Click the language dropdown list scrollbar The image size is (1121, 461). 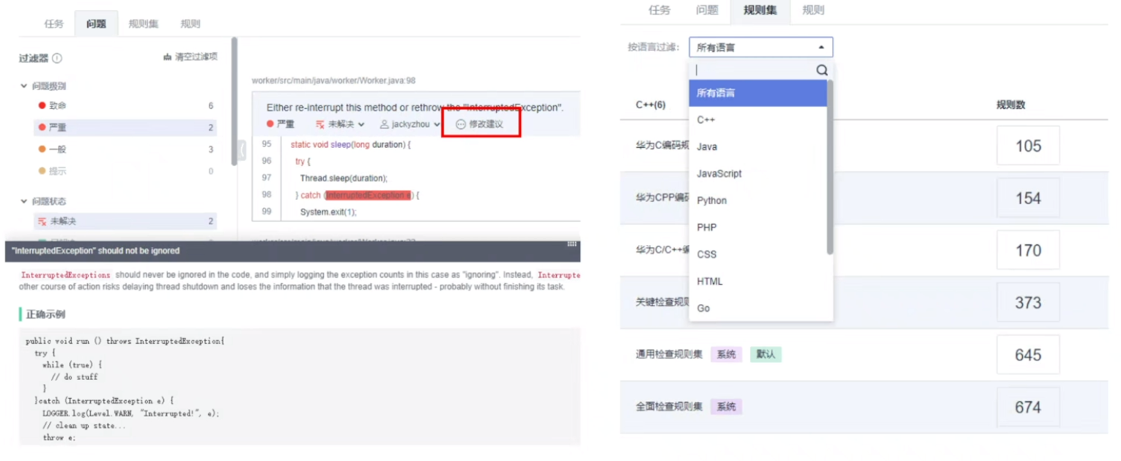coord(830,167)
